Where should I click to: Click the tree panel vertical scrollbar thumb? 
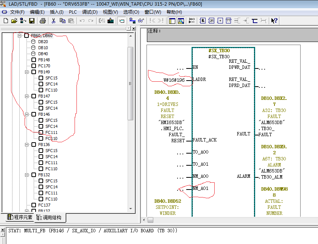tap(130, 83)
